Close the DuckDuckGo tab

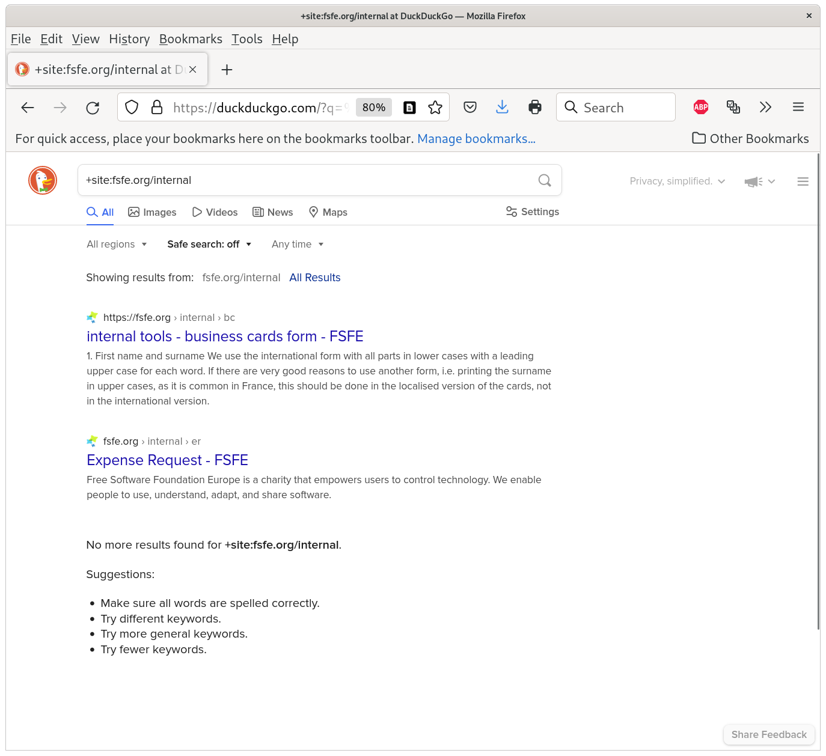coord(192,70)
